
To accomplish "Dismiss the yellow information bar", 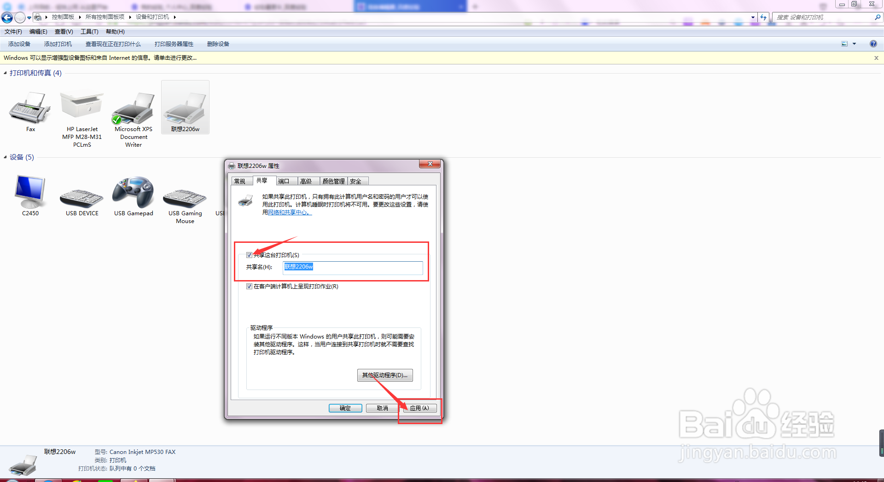I will point(876,58).
